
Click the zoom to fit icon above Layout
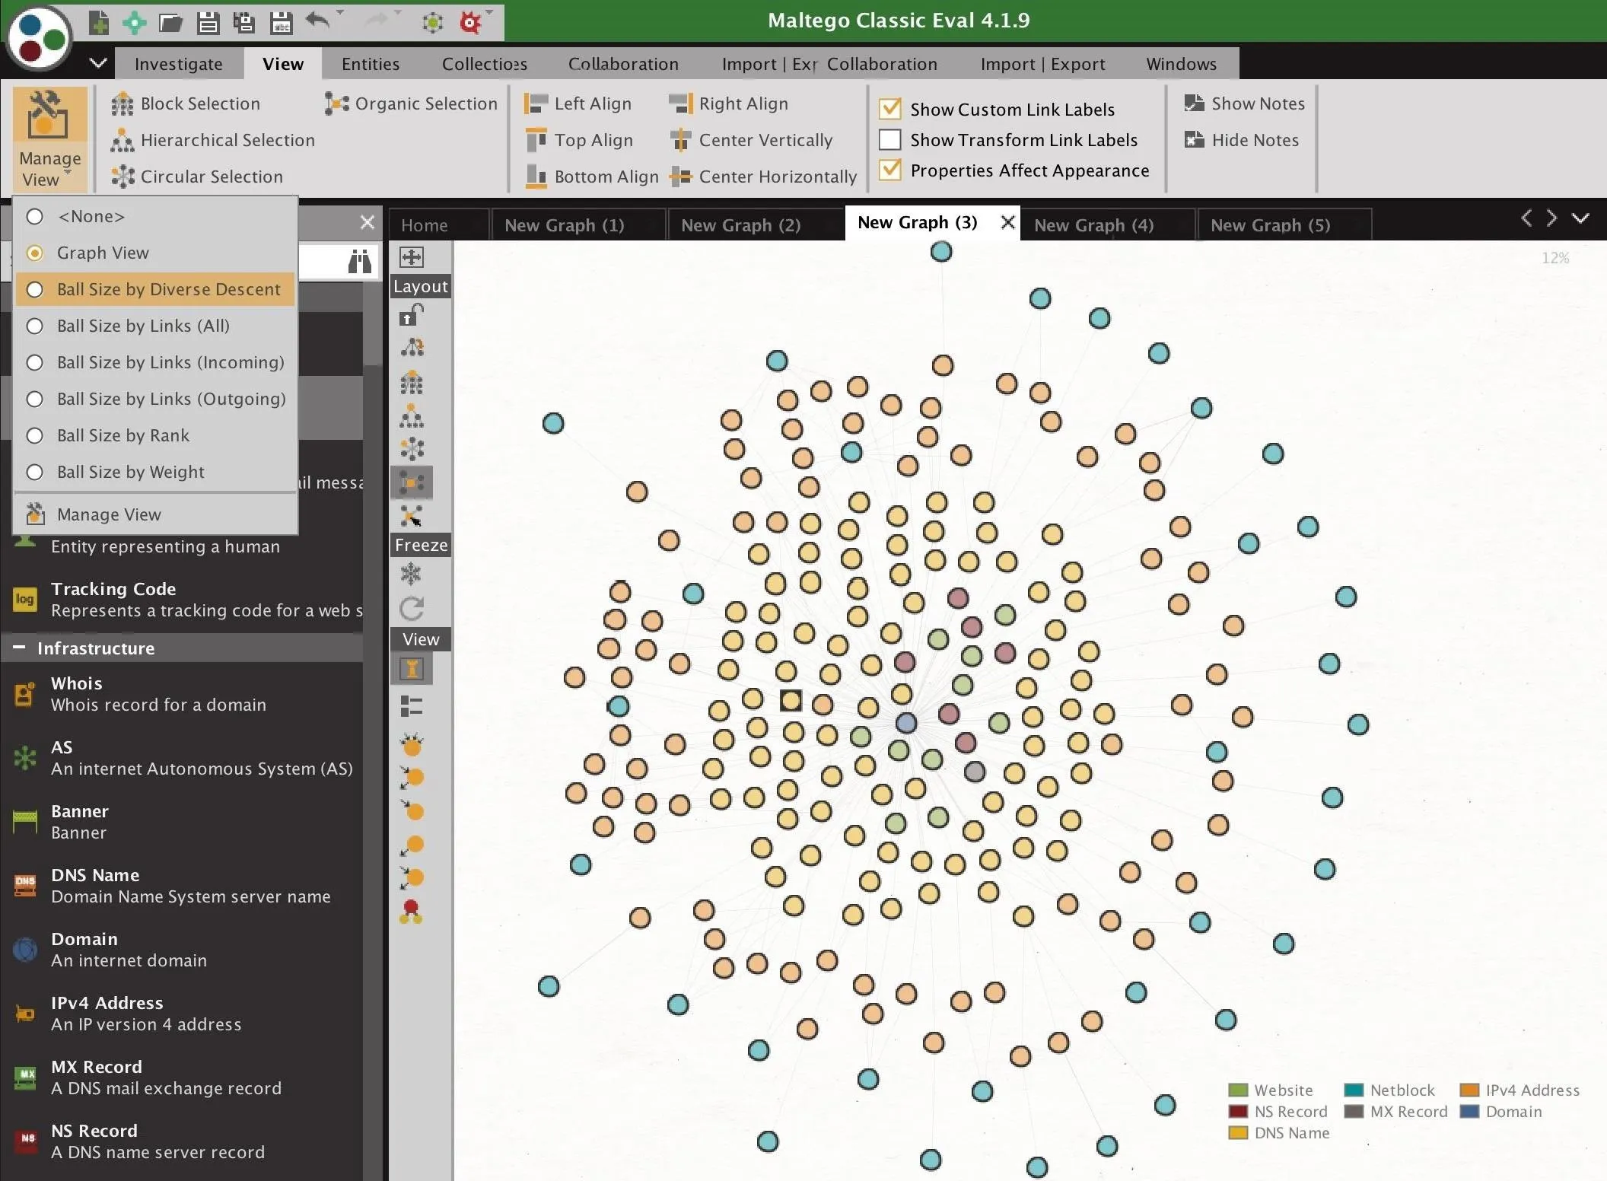tap(412, 257)
